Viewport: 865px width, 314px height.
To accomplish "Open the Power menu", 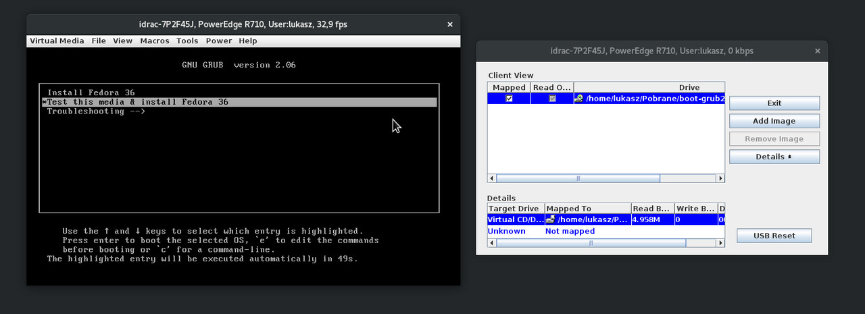I will [219, 41].
